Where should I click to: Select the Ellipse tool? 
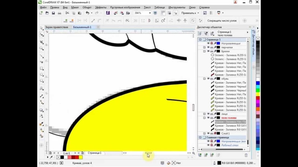point(42,75)
